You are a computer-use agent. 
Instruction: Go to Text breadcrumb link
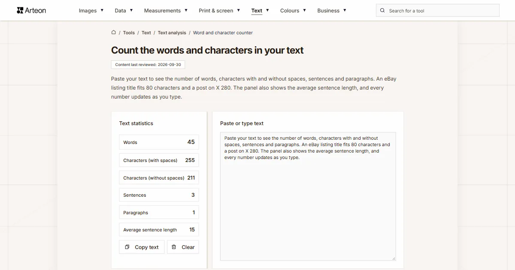tap(146, 33)
